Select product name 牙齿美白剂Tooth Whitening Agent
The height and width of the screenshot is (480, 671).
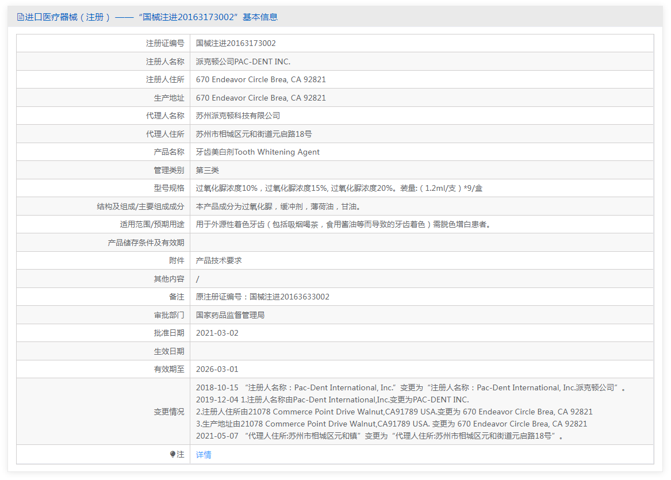(258, 152)
